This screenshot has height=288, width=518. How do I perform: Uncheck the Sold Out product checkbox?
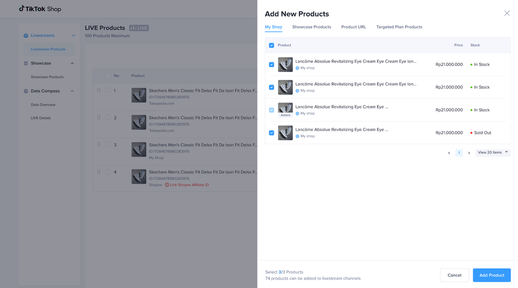[272, 133]
